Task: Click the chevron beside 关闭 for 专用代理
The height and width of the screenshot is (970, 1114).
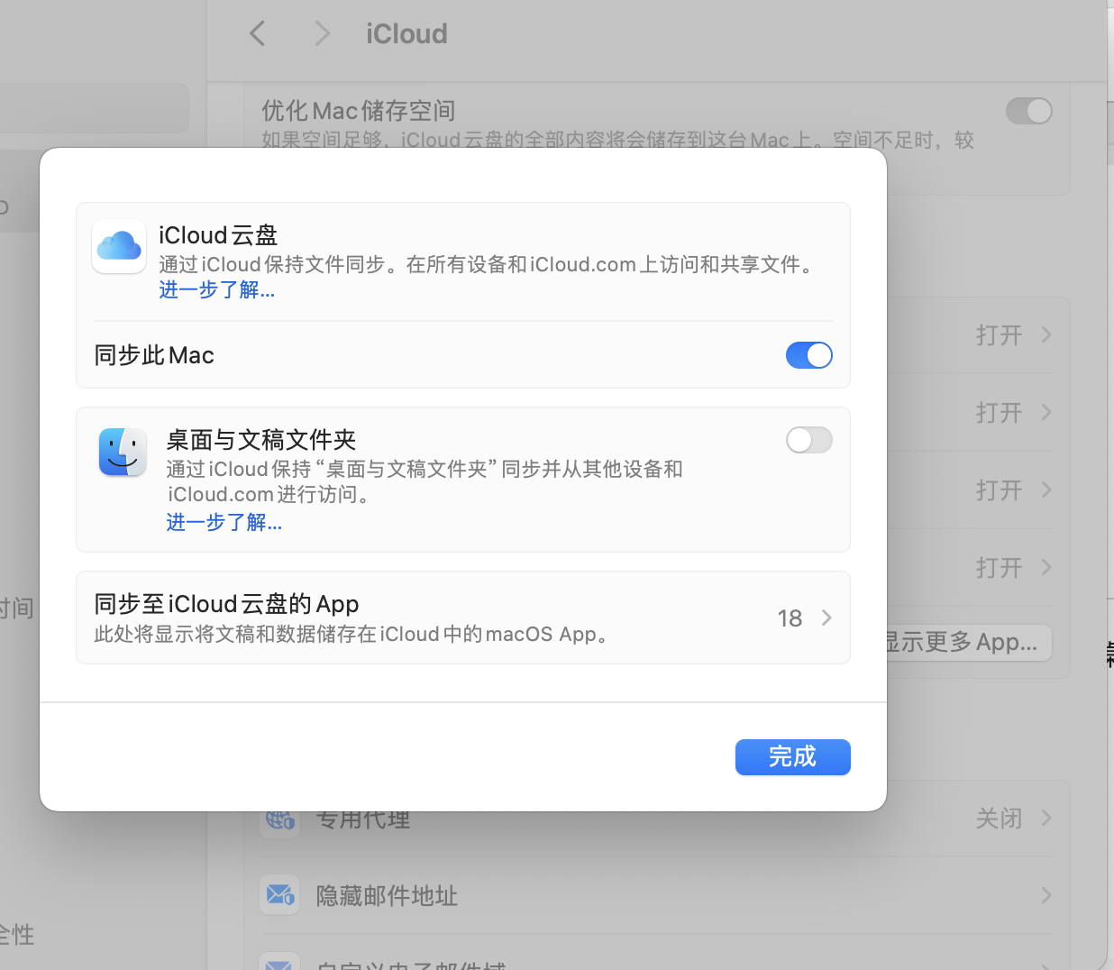Action: point(1046,819)
